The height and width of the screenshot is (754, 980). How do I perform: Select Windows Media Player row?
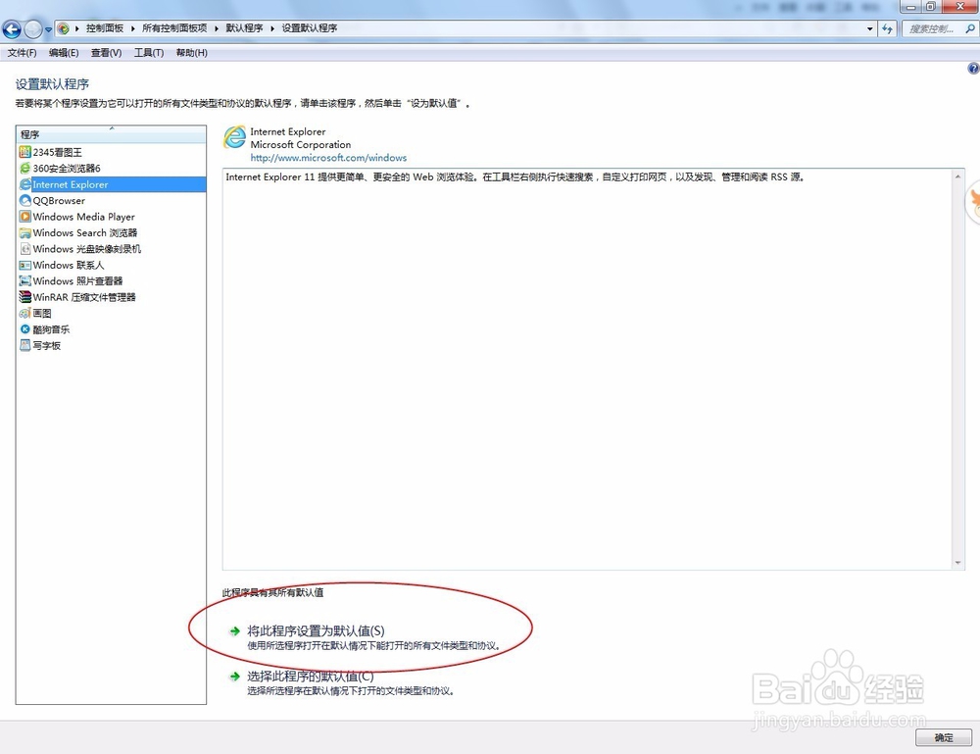(112, 217)
